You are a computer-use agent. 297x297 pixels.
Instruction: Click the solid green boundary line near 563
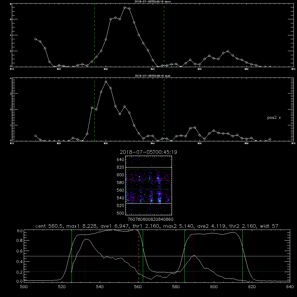[x=143, y=256]
